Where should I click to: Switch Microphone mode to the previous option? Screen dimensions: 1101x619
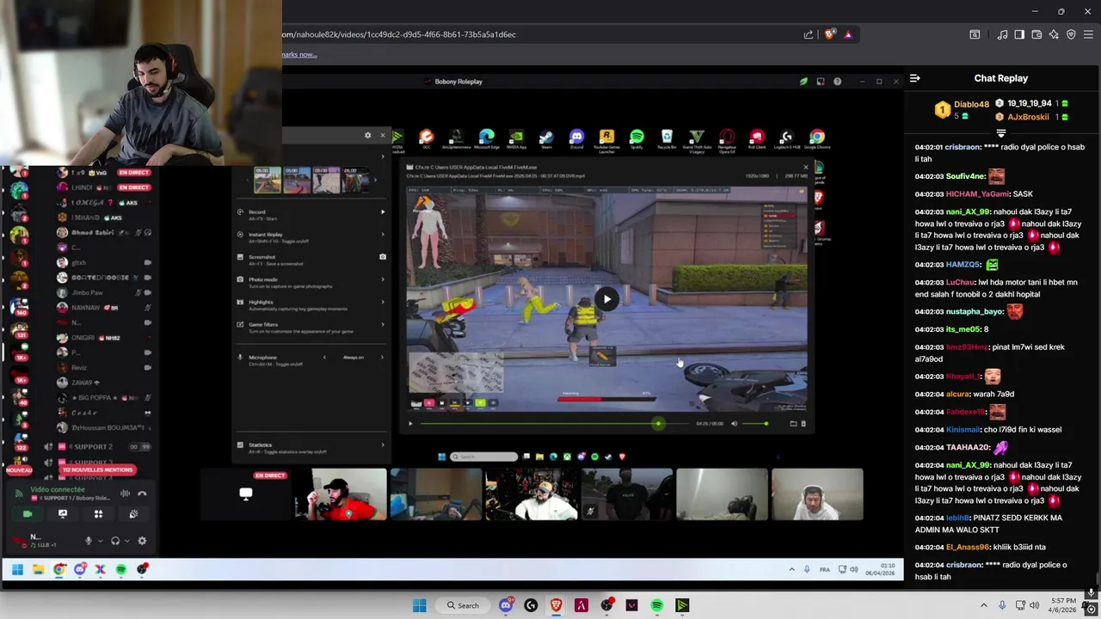(324, 358)
